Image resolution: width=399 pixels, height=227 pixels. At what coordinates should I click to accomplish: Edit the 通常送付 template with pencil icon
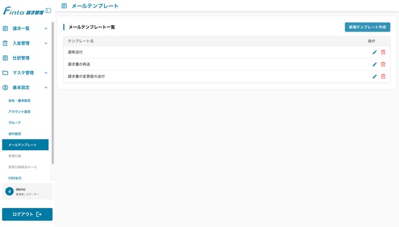[x=375, y=52]
